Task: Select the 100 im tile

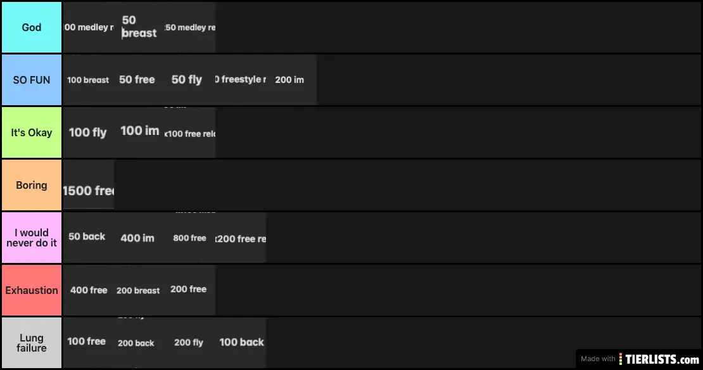Action: 140,131
